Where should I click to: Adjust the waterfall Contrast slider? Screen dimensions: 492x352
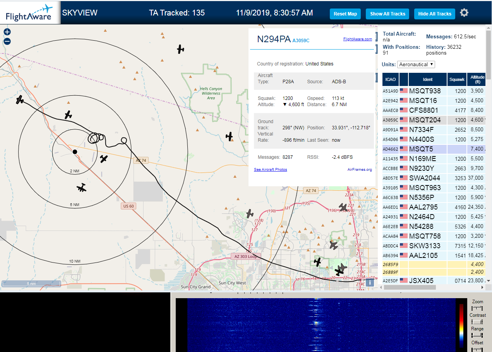point(477,322)
